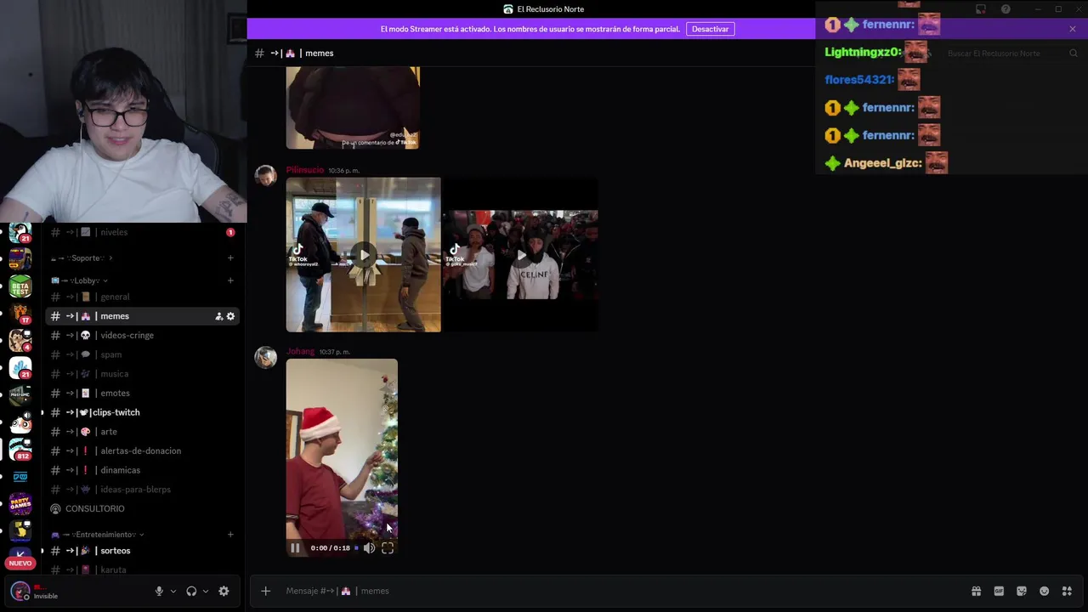Screen dimensions: 1088x612
Task: Collapse the Entretenimiento category
Action: tap(98, 535)
